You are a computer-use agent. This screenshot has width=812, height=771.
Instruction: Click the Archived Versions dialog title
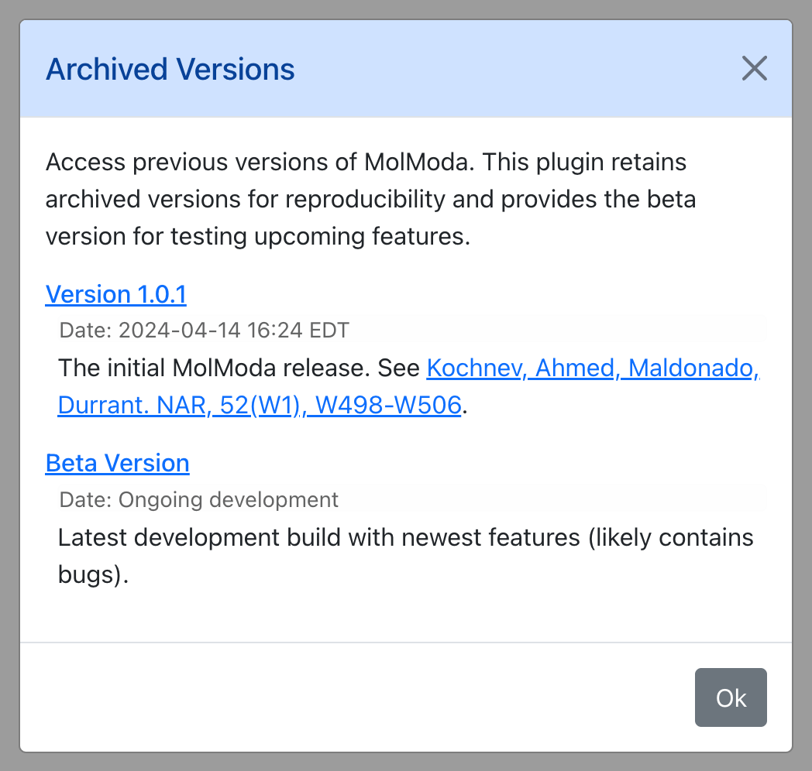point(170,69)
